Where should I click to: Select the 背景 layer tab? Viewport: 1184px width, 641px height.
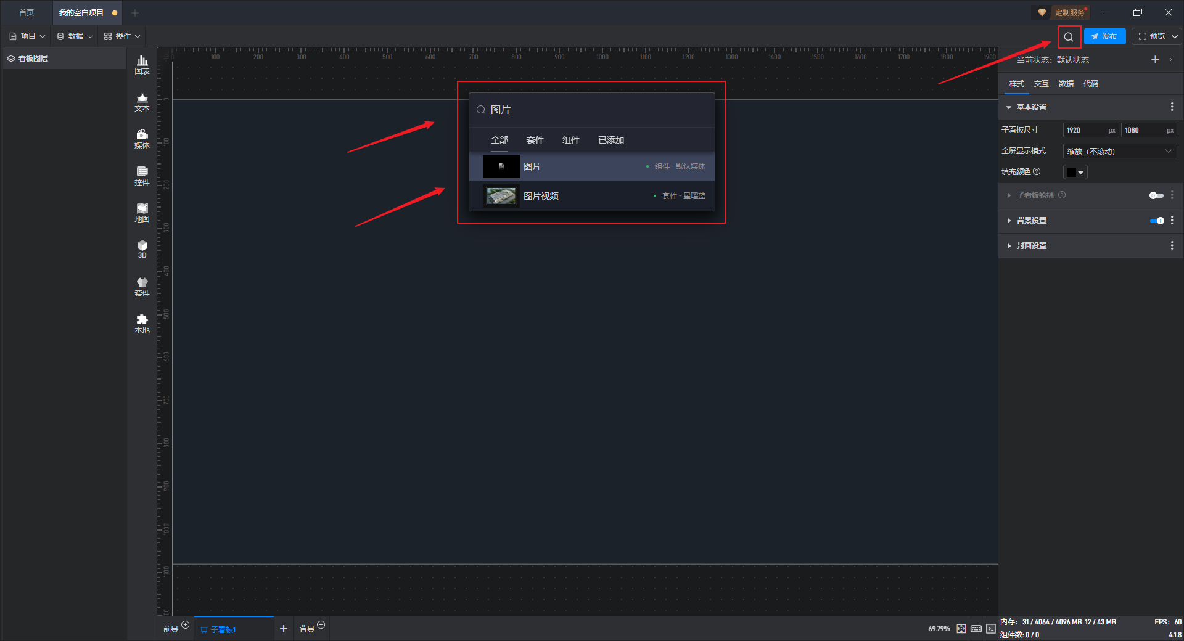307,629
